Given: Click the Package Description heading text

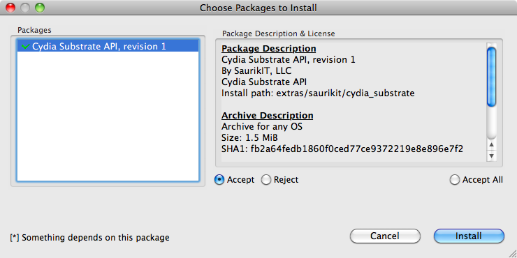Looking at the screenshot, I should [269, 49].
